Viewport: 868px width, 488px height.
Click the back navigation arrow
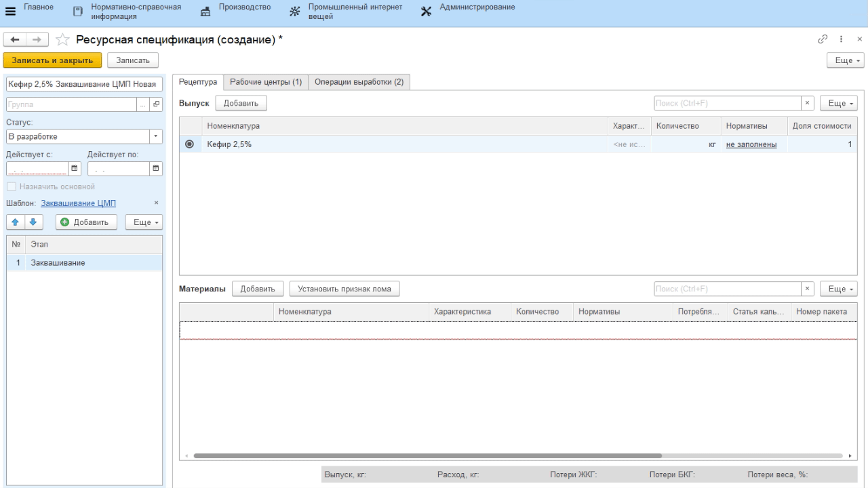(15, 40)
